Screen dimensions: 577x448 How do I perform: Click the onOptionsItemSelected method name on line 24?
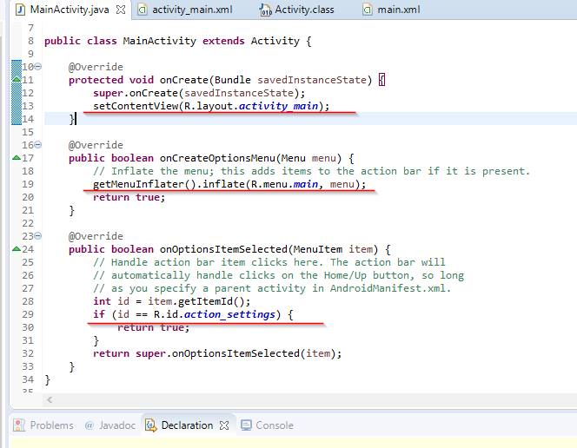pos(223,249)
